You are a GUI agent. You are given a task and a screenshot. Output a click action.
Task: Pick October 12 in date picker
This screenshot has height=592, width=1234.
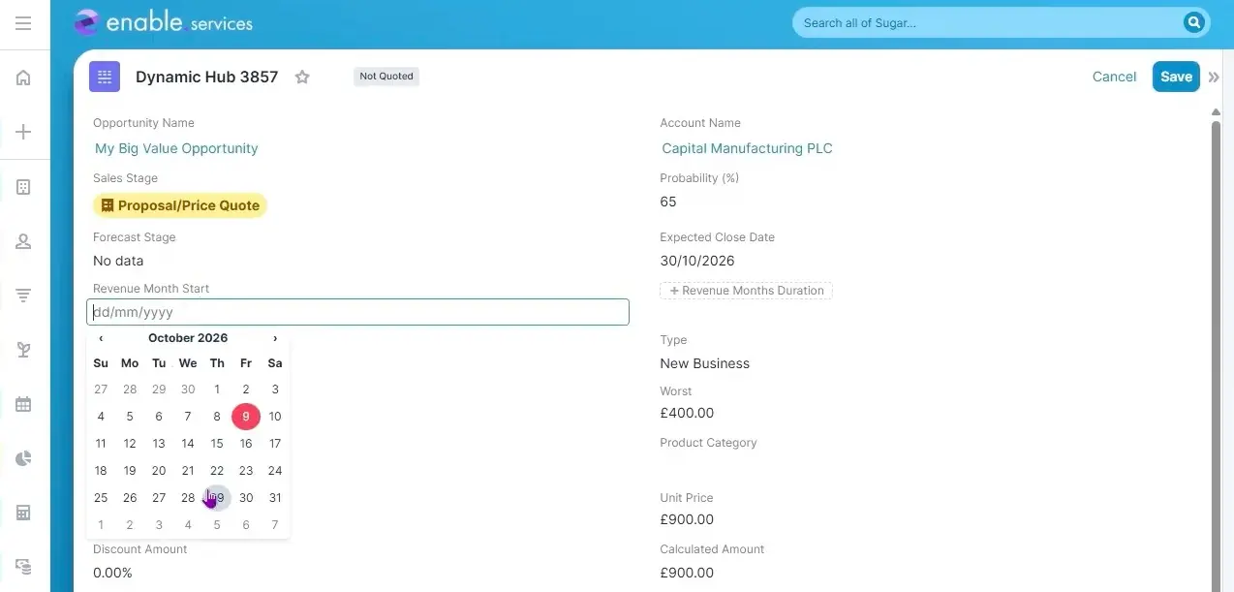(130, 444)
